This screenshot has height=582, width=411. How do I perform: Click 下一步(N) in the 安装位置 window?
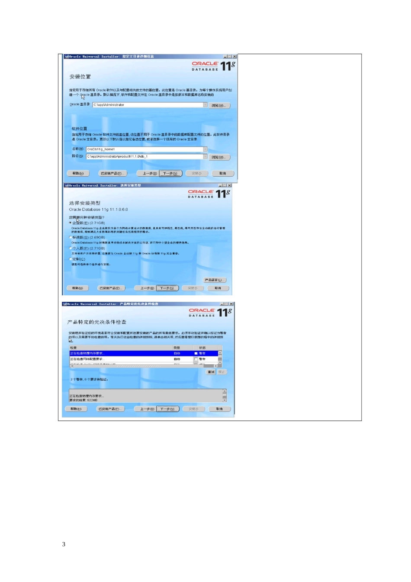click(x=170, y=173)
